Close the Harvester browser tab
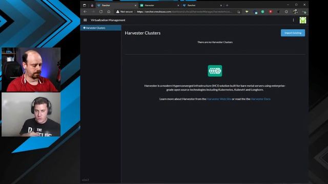Viewport: 328px width, 184px height. [x=178, y=6]
